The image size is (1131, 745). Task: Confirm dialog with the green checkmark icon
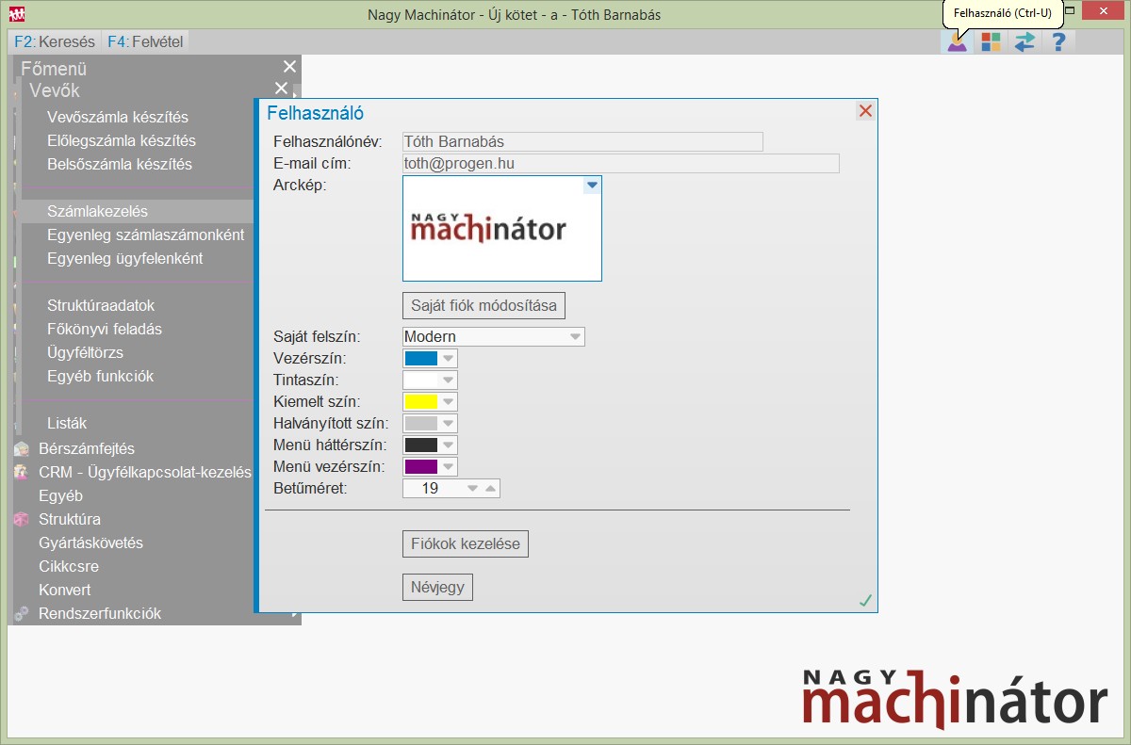pyautogui.click(x=865, y=600)
